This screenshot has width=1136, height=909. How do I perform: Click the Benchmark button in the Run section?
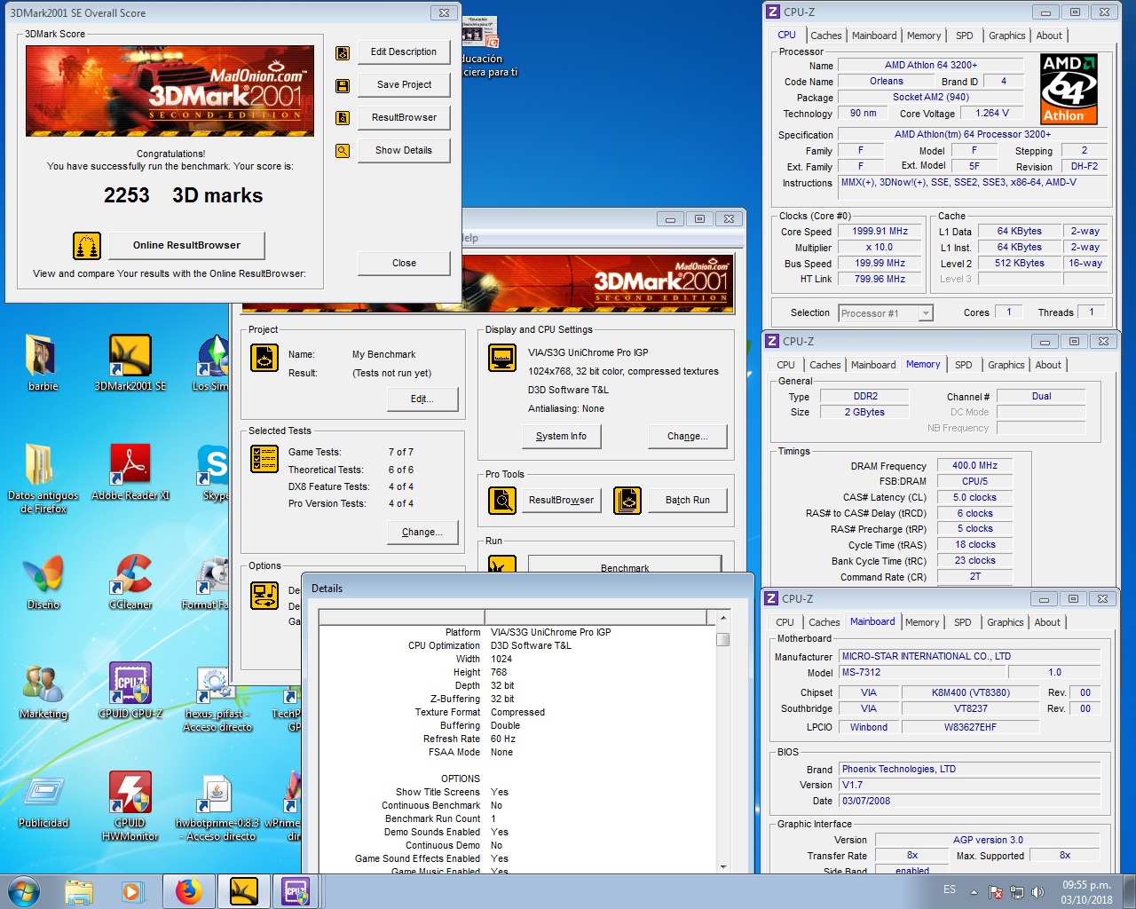625,565
